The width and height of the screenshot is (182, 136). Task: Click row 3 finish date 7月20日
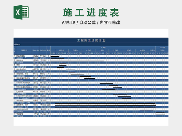tap(43, 60)
